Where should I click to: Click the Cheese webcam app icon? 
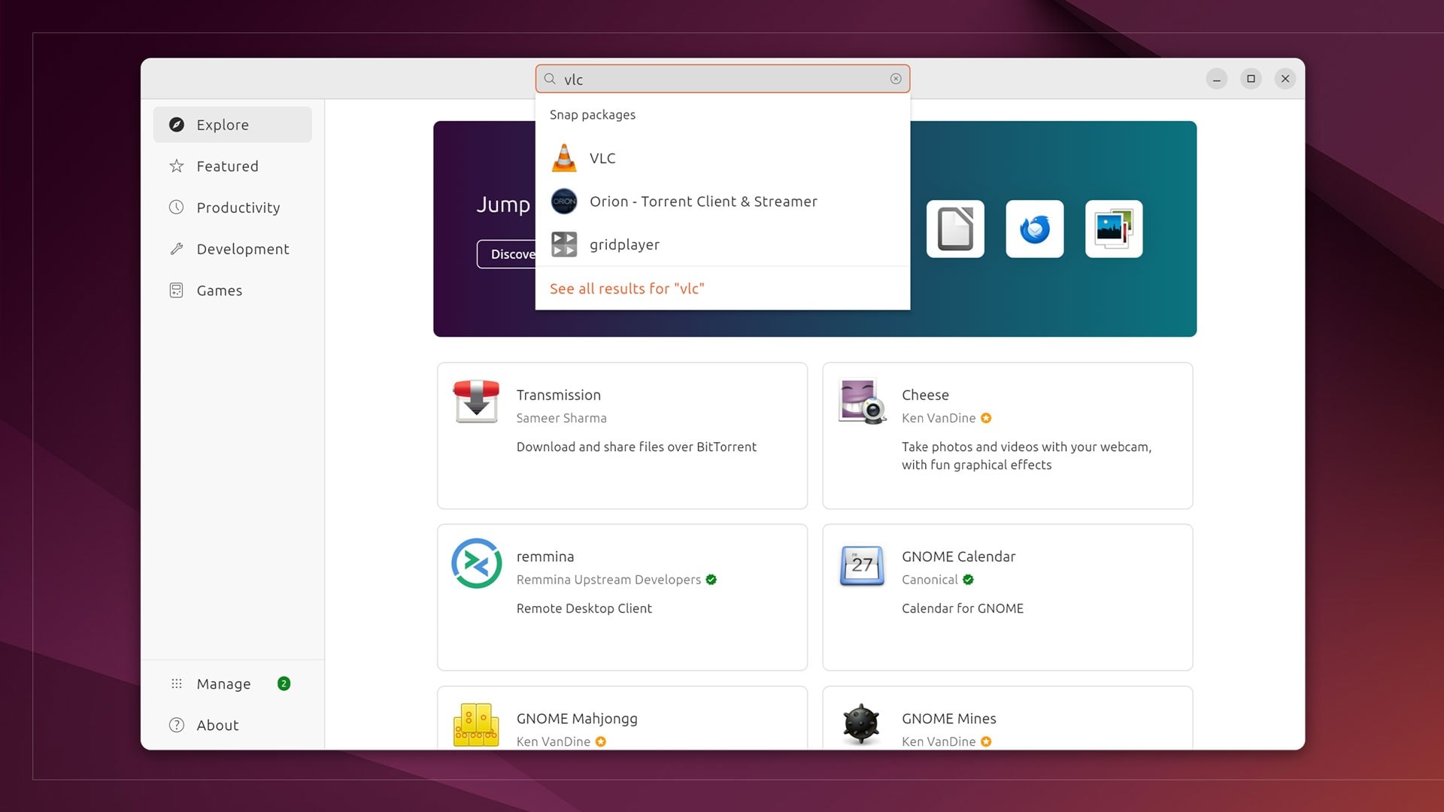(862, 401)
